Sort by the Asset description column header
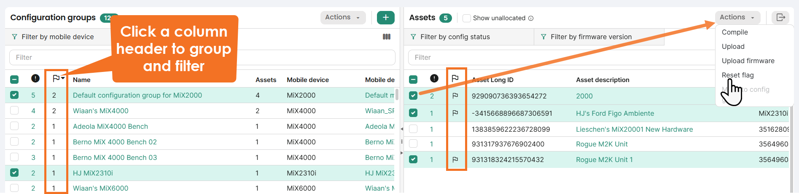The width and height of the screenshot is (799, 194). tap(603, 80)
